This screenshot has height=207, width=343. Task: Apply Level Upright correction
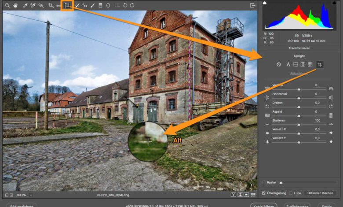(296, 64)
